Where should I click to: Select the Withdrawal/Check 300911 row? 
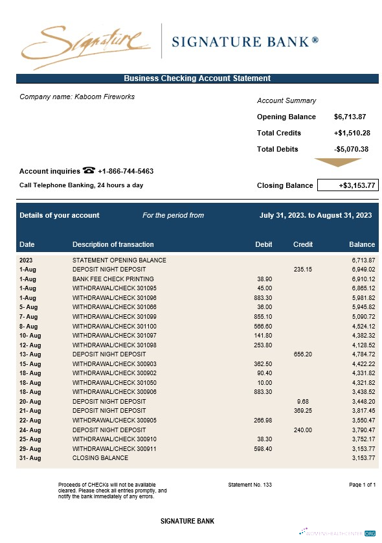click(x=197, y=449)
